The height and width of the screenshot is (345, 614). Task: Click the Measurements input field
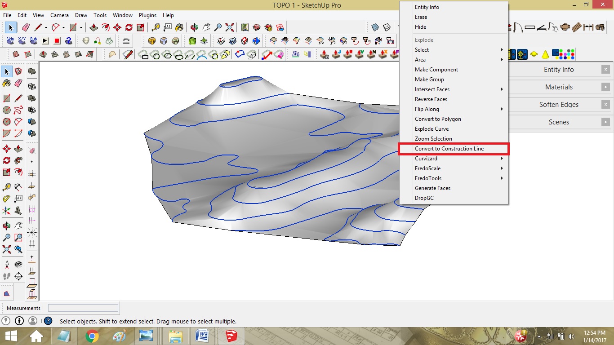(83, 308)
